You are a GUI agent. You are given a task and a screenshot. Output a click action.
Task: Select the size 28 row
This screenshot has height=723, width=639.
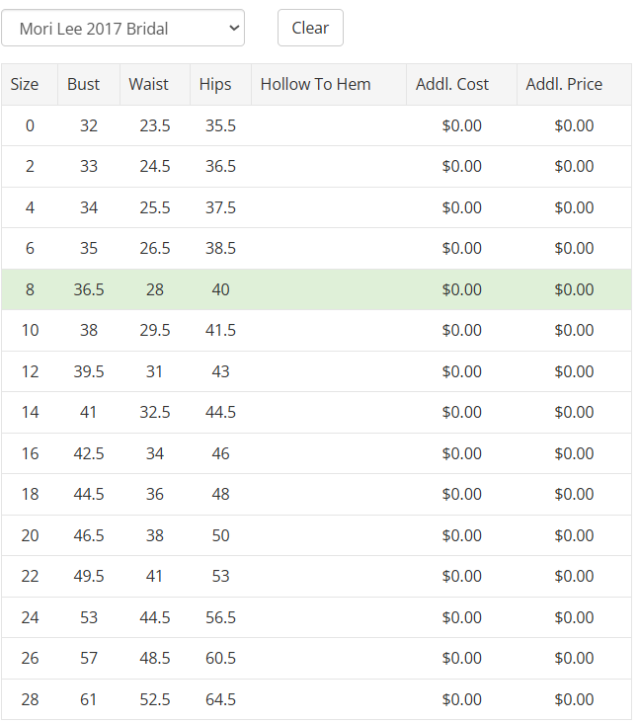click(316, 699)
